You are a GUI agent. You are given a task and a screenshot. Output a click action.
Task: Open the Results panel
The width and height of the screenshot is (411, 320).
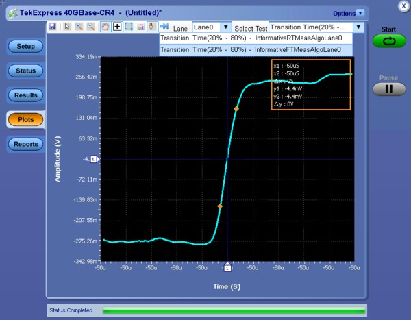pyautogui.click(x=26, y=95)
